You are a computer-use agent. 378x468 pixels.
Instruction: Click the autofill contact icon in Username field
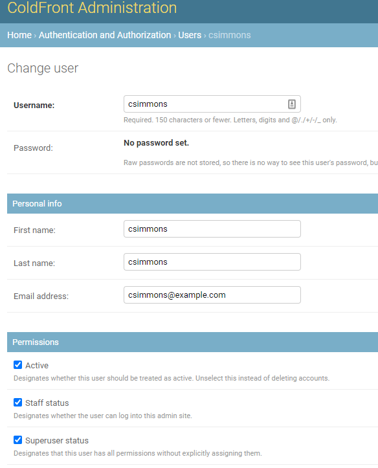[x=291, y=104]
